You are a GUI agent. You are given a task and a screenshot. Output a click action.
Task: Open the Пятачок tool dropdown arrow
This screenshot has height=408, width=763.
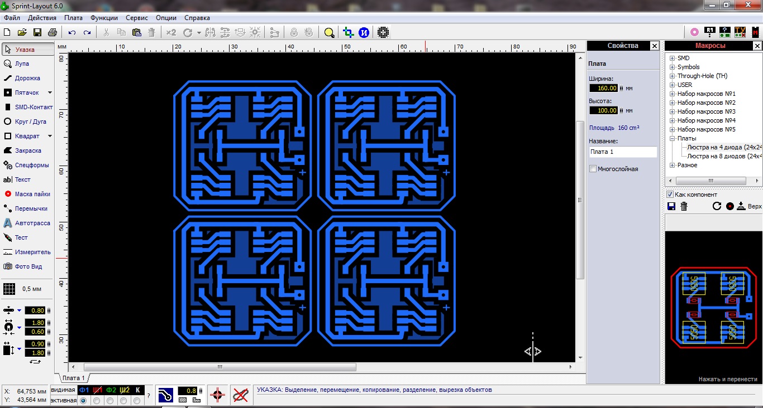pos(50,93)
